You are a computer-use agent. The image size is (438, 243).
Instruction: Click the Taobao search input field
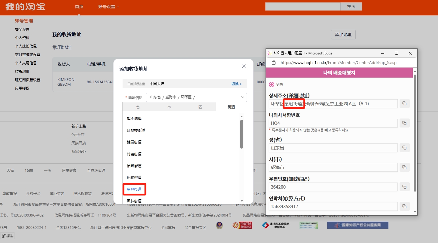pos(303,7)
